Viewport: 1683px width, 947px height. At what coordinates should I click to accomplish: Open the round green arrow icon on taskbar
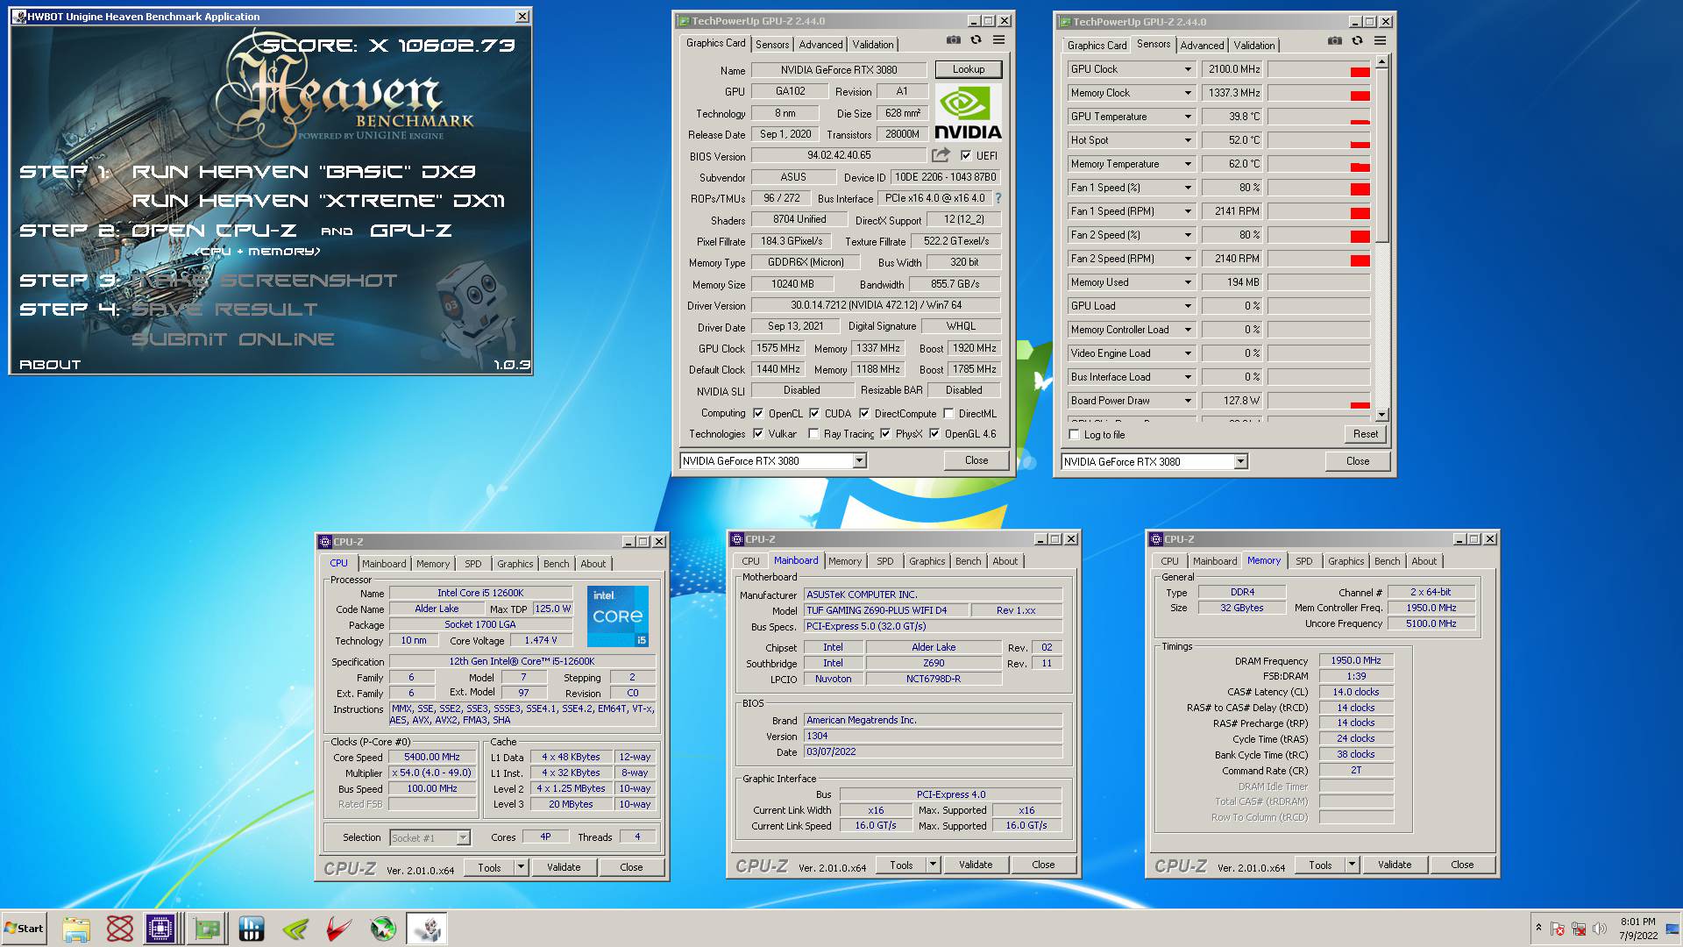pyautogui.click(x=383, y=929)
